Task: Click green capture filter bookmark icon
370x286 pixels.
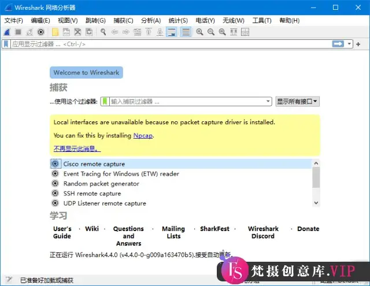Action: click(x=105, y=101)
